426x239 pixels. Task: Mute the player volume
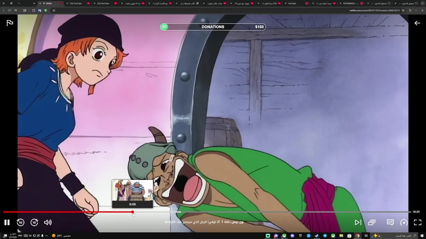pos(48,222)
